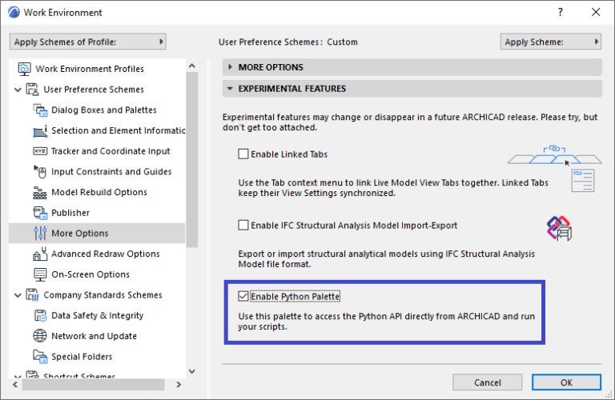This screenshot has height=400, width=615.
Task: Uncheck Enable Python Palette
Action: pos(243,297)
